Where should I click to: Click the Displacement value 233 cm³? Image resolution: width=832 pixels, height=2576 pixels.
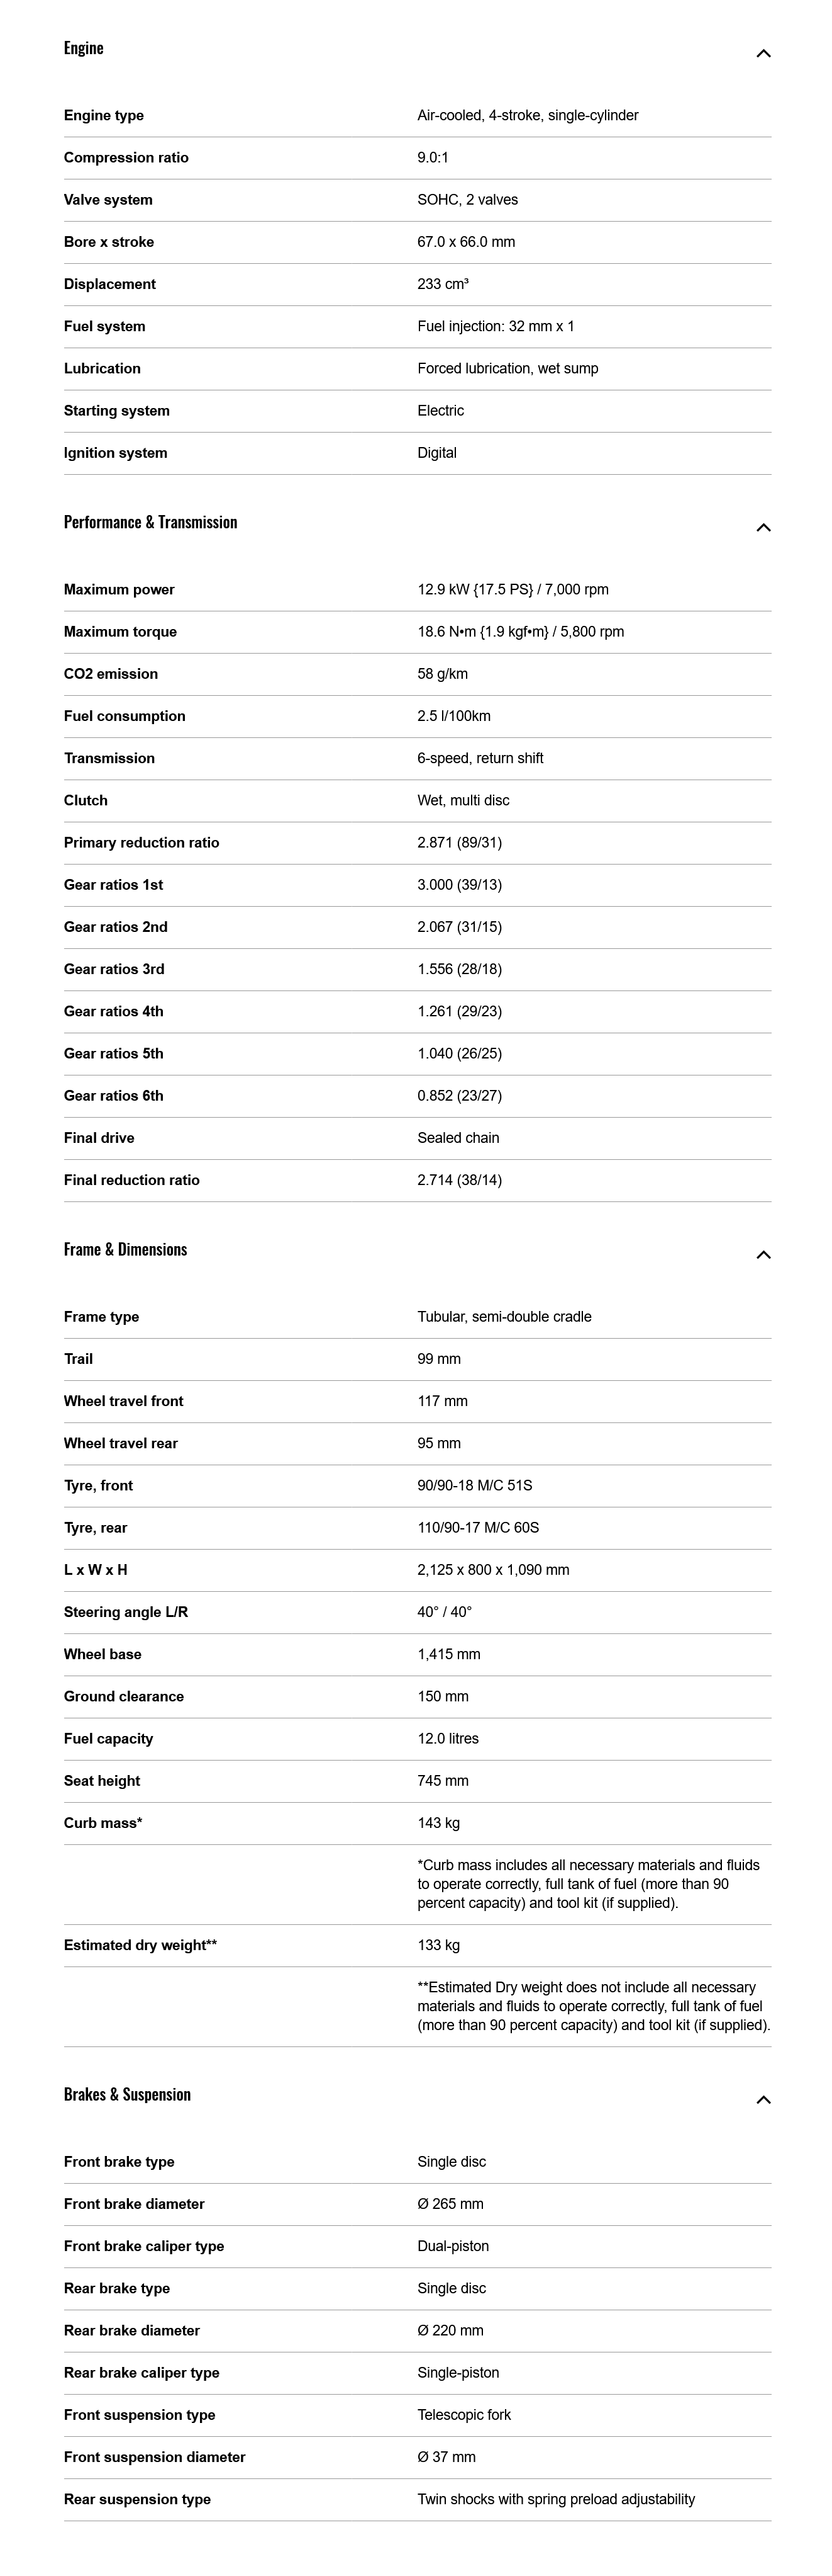coord(443,284)
